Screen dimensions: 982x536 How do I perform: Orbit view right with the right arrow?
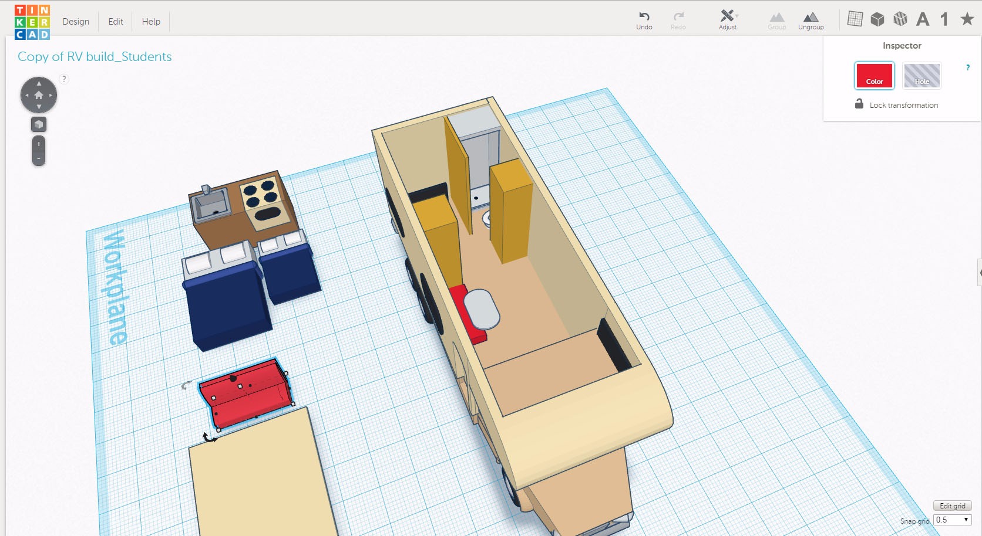click(51, 95)
